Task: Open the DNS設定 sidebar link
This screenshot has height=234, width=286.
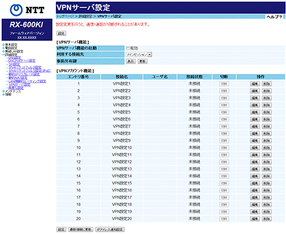Action: coord(14,58)
